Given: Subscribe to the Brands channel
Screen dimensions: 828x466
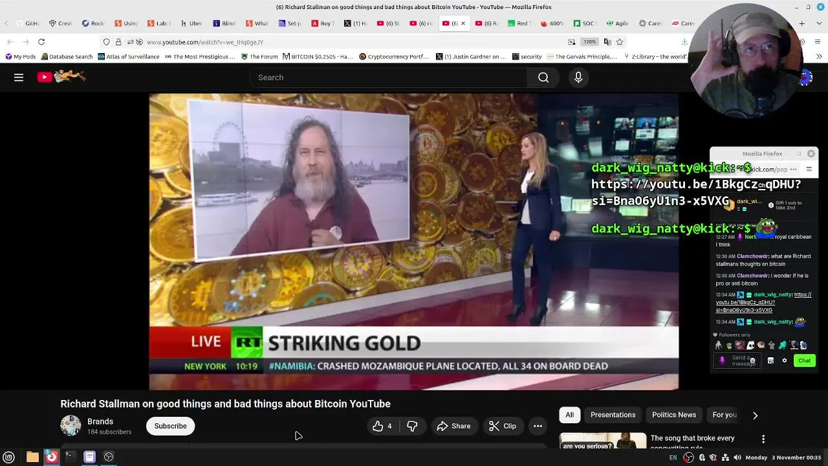Looking at the screenshot, I should pyautogui.click(x=170, y=426).
